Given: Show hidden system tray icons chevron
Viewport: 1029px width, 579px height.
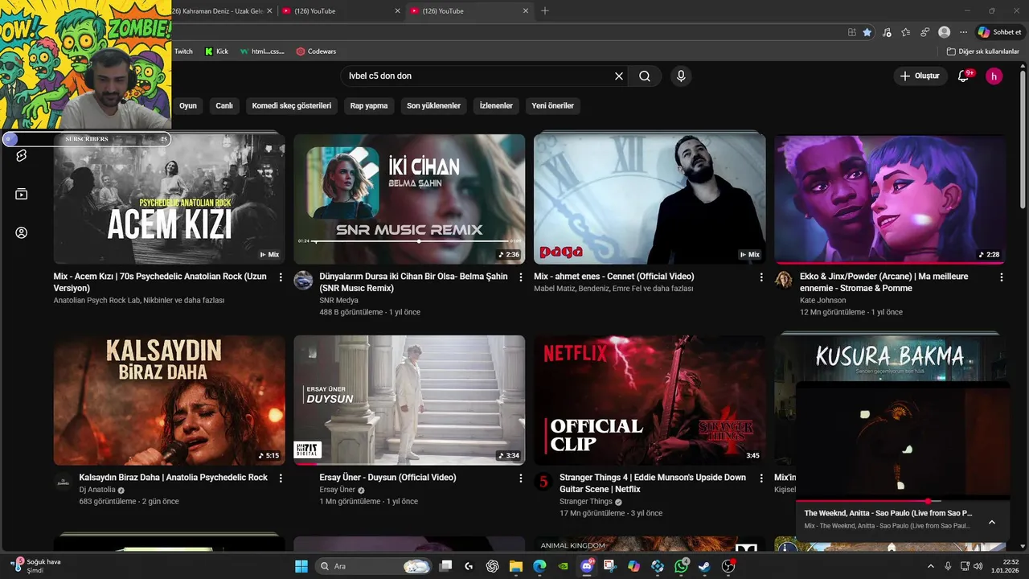Looking at the screenshot, I should coord(931,566).
